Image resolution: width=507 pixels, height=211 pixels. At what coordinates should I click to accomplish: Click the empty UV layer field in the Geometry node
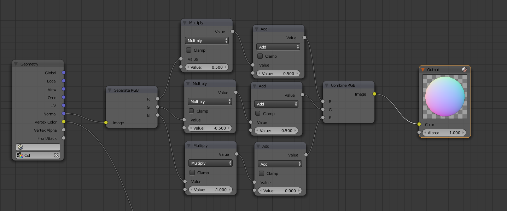click(x=38, y=147)
